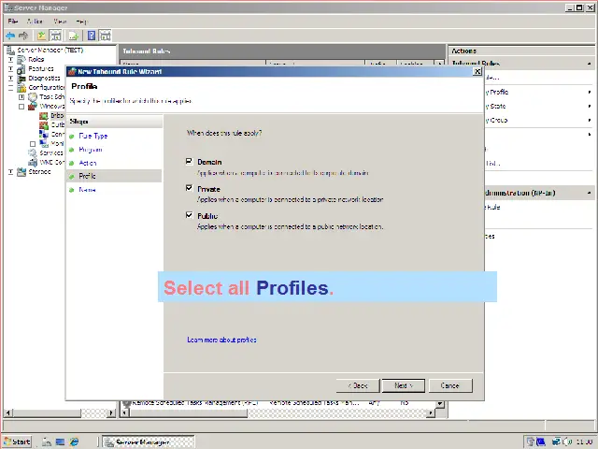Click the Remote Scheduled Tasks Management rule row
This screenshot has height=449, width=598.
coord(278,403)
